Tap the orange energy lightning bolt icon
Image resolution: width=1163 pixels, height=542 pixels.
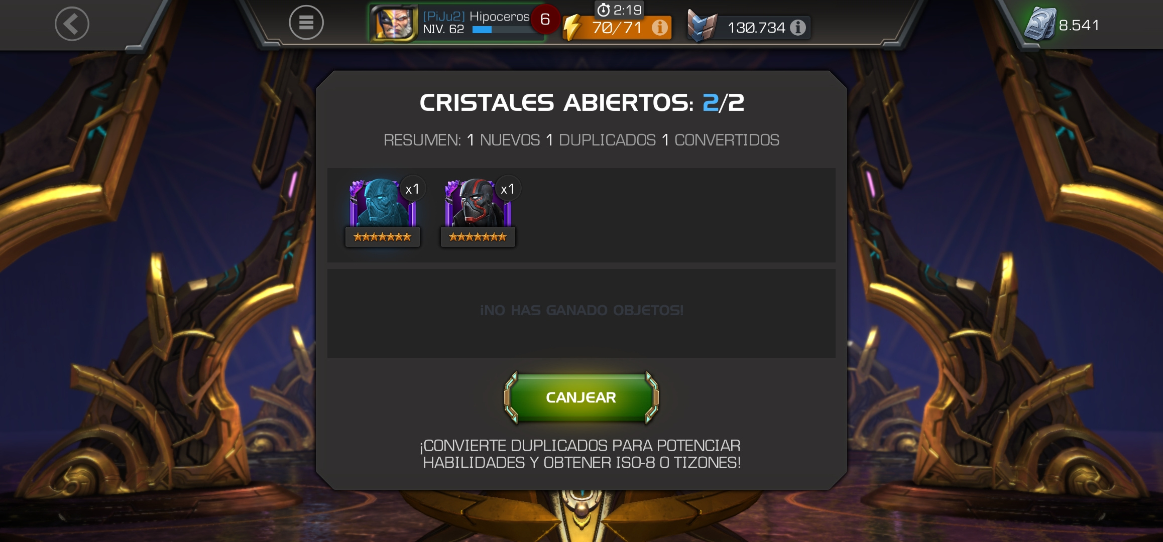coord(571,28)
